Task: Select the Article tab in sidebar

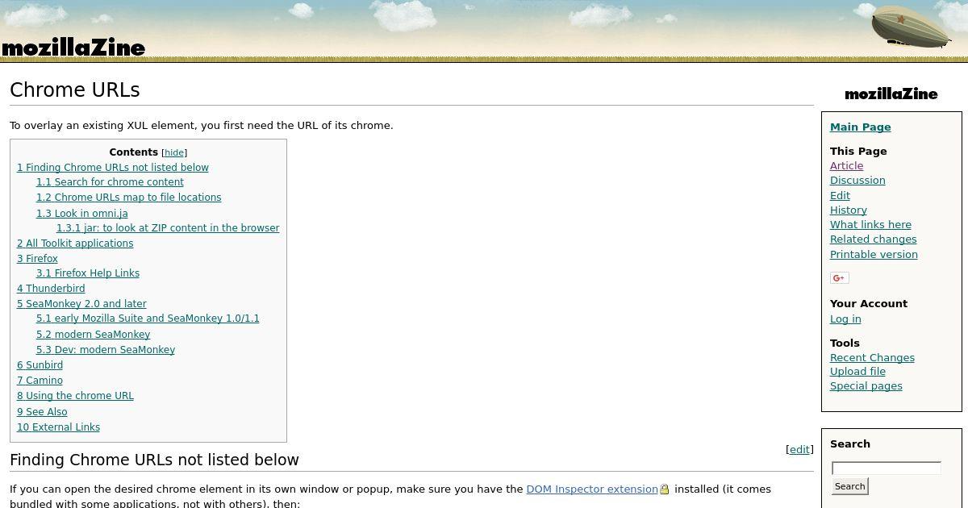Action: tap(846, 166)
